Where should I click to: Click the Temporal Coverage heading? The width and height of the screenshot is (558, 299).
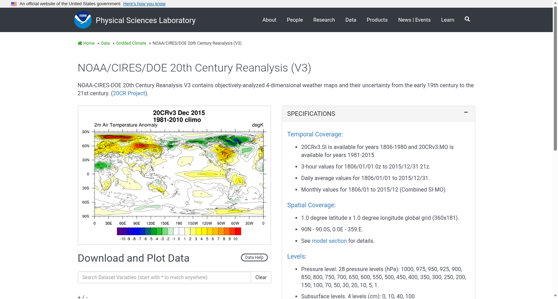315,134
